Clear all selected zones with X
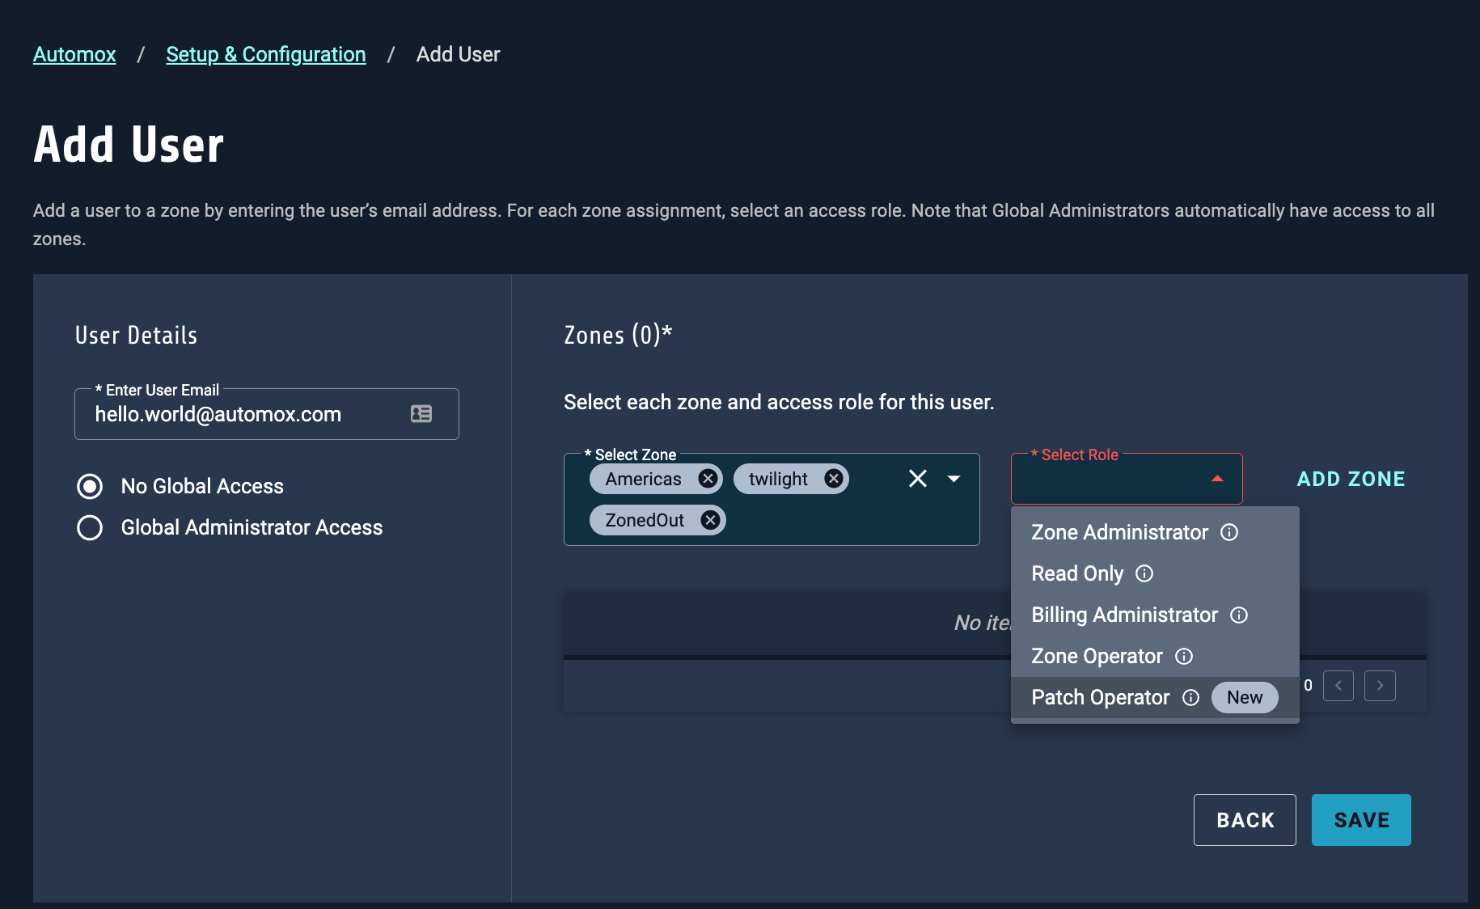 (918, 479)
